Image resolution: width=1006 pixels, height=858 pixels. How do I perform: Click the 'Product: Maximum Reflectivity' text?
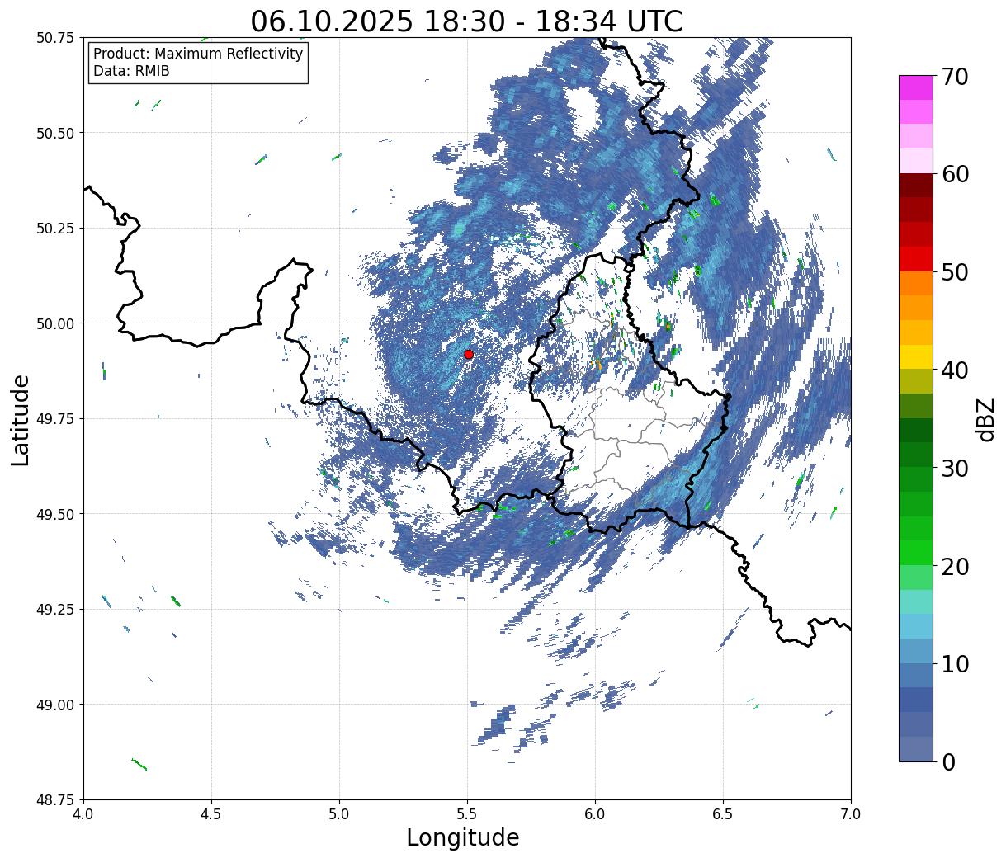198,54
